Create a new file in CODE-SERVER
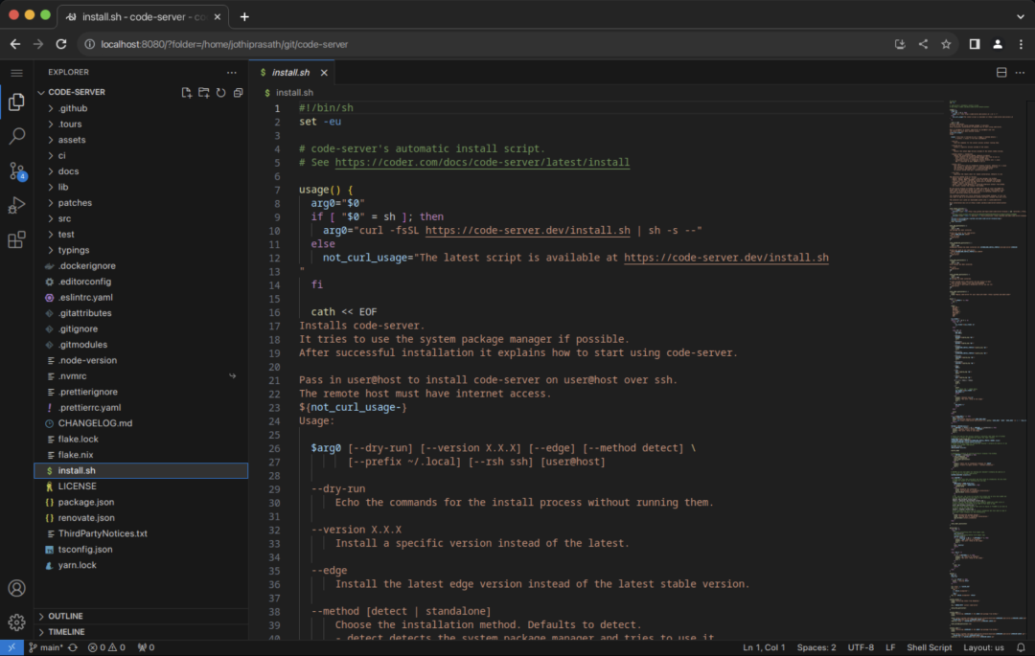 (187, 92)
